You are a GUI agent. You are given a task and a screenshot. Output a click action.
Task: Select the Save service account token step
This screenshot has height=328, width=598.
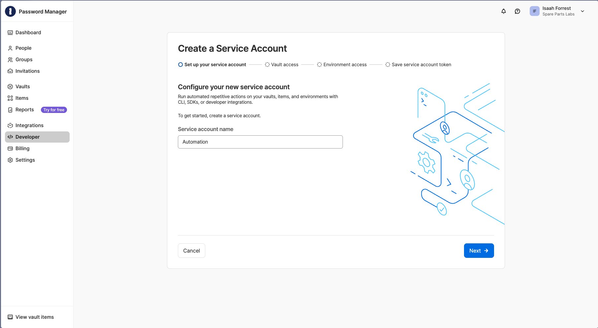click(418, 65)
